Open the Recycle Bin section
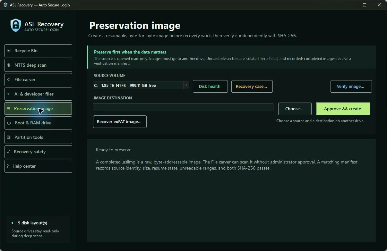 (x=38, y=51)
